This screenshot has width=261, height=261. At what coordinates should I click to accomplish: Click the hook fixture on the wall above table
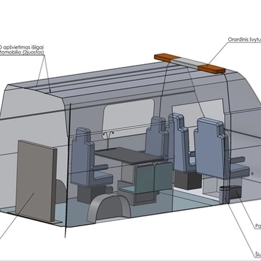pos(108,135)
